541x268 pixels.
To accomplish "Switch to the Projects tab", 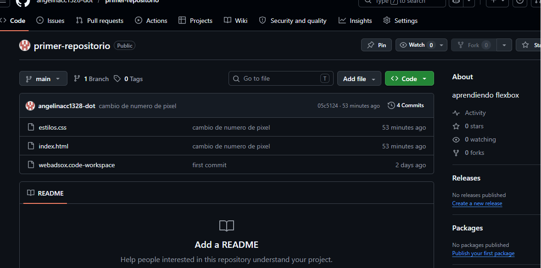I will pos(195,21).
